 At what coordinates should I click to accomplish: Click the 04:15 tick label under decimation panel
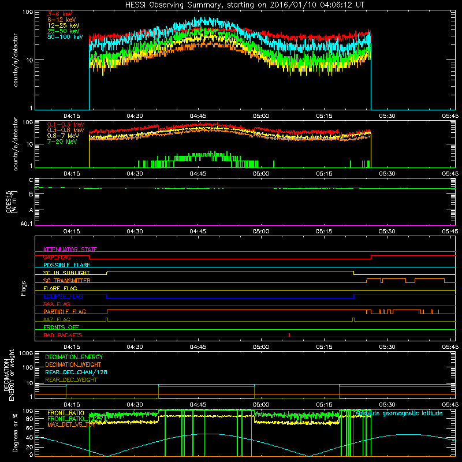(x=72, y=405)
